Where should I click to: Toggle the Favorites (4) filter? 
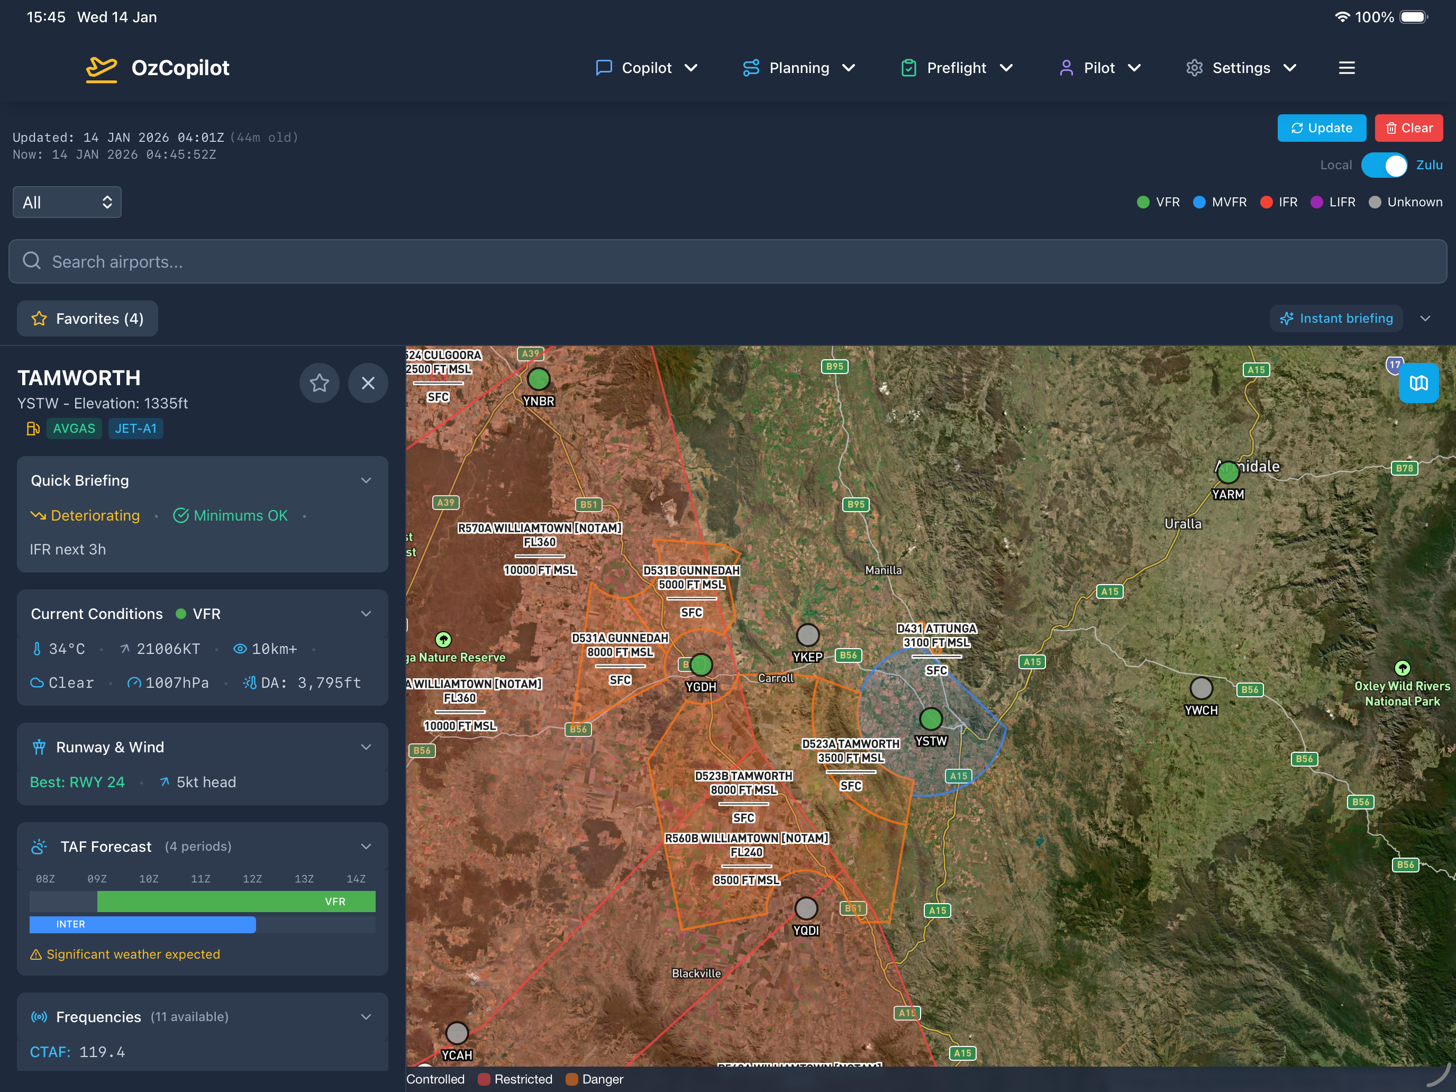(x=87, y=319)
